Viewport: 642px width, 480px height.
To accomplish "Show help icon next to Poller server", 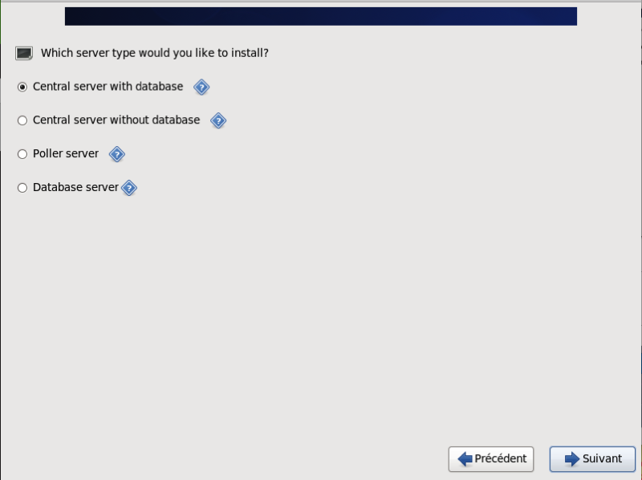I will tap(117, 154).
